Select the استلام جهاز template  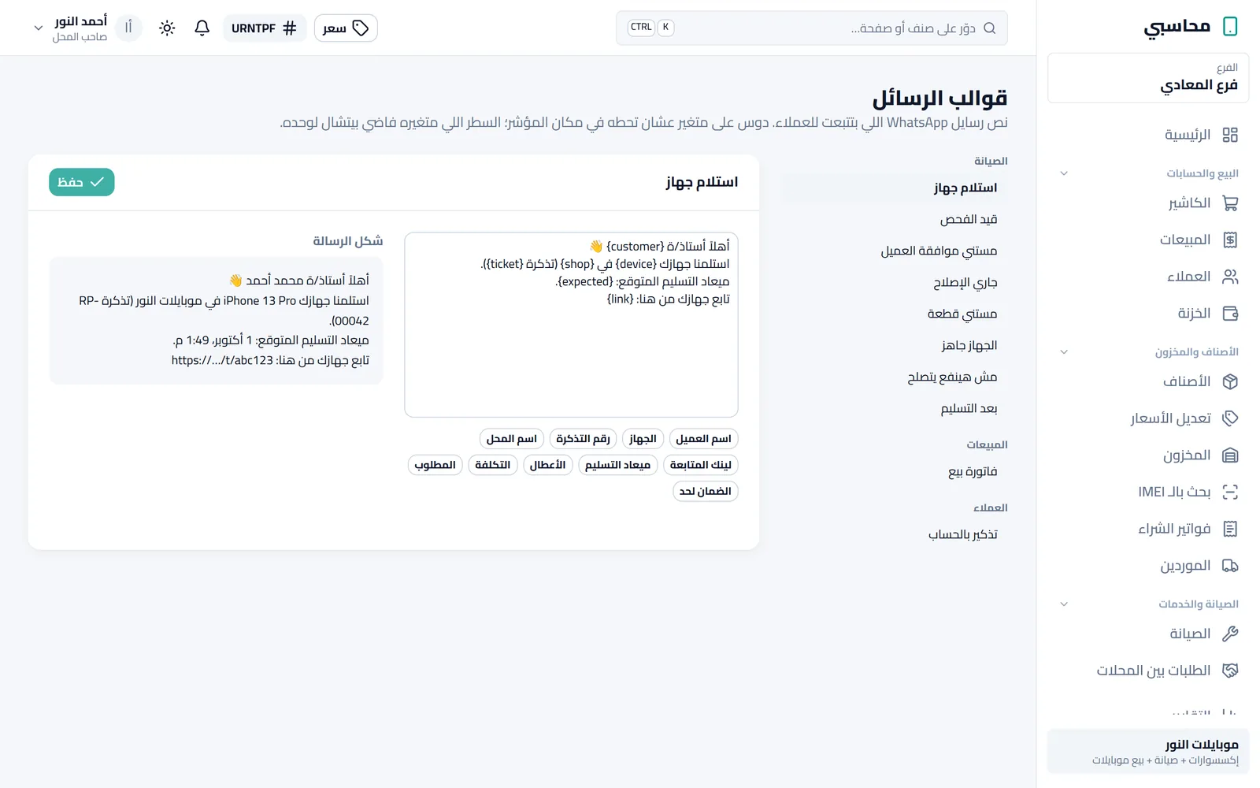895,188
